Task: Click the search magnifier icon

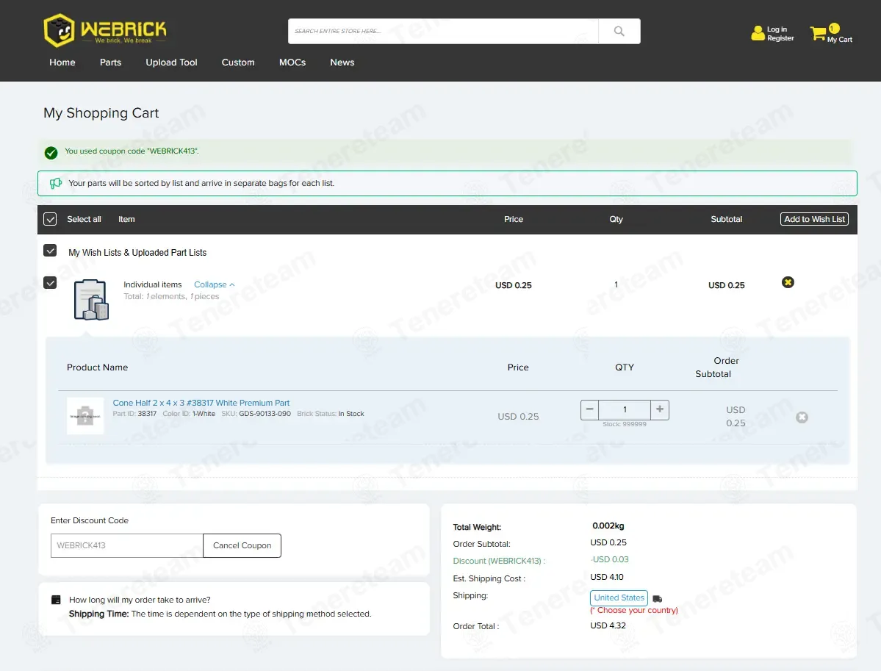Action: pos(619,32)
